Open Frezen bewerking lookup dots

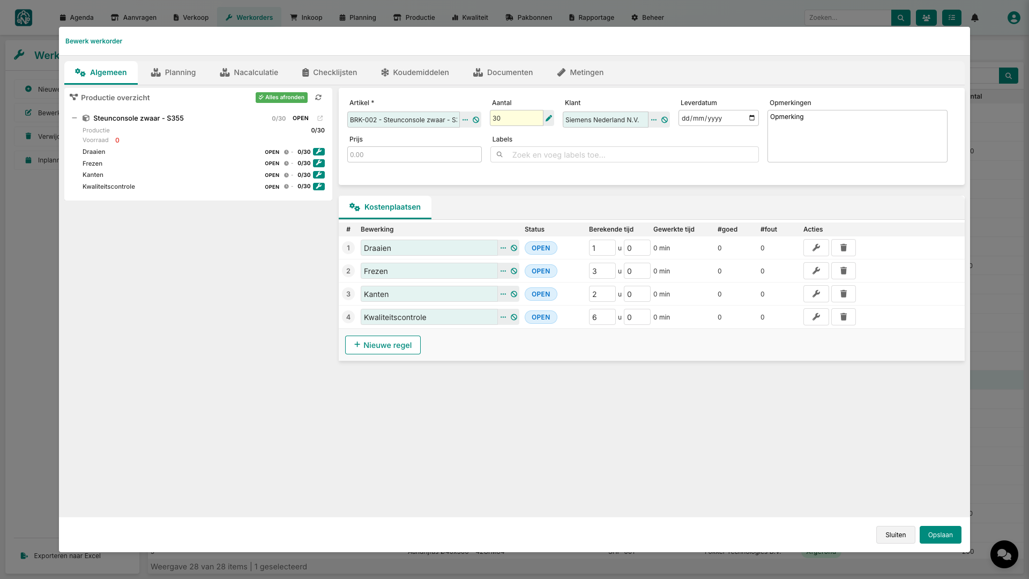[503, 271]
